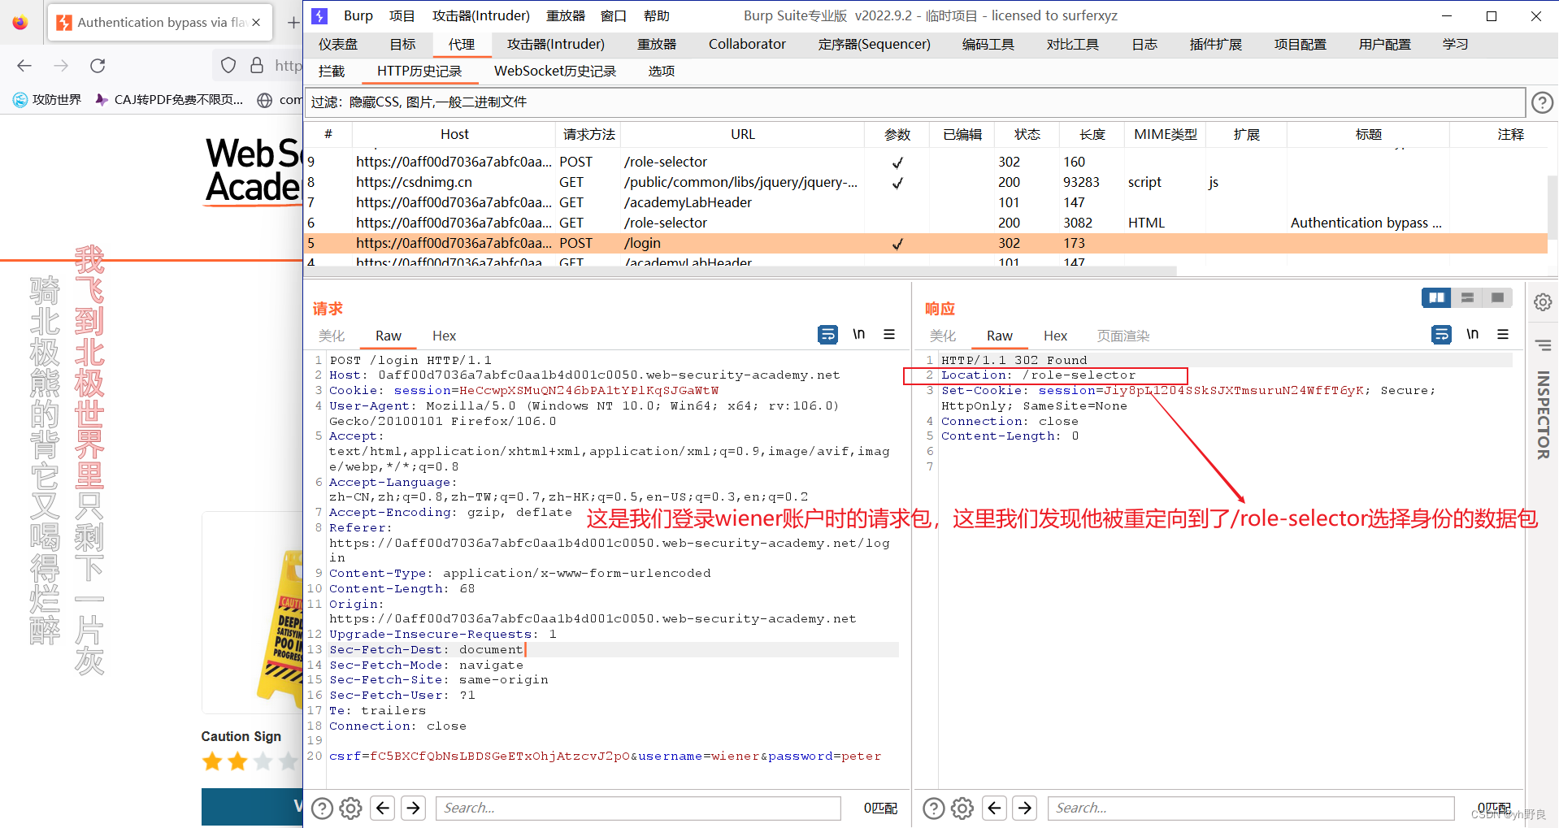Switch to the Collaborator tab
The image size is (1559, 828).
(x=747, y=44)
